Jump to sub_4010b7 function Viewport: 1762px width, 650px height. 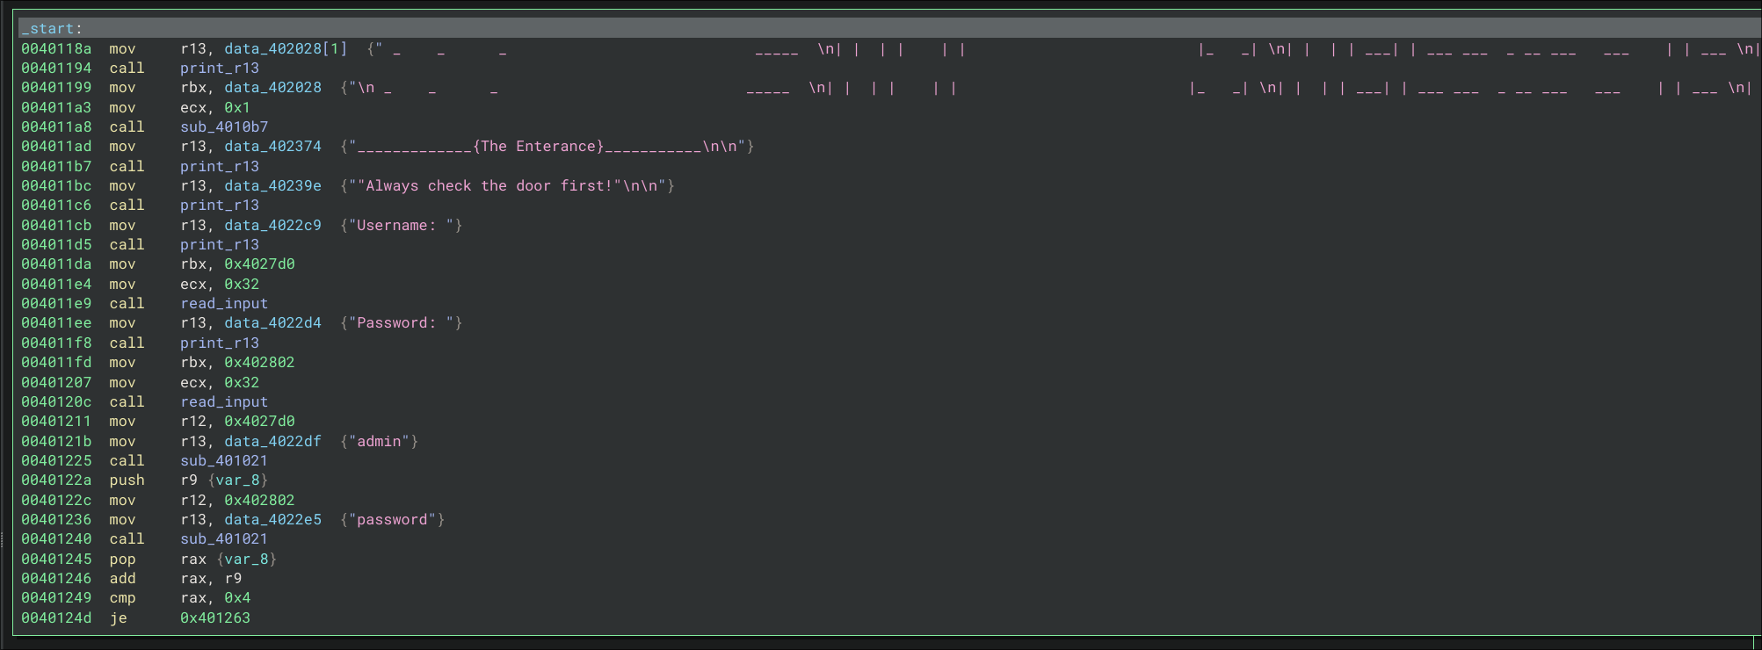[224, 127]
